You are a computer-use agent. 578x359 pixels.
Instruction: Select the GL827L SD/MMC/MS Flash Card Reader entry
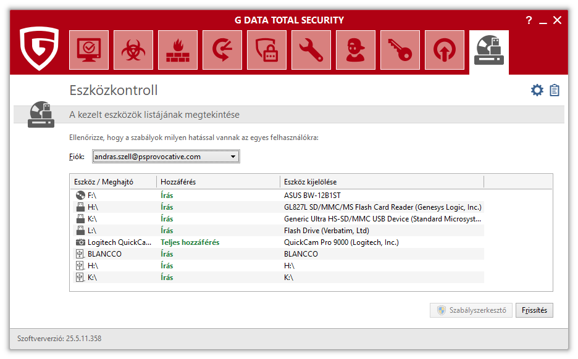383,207
